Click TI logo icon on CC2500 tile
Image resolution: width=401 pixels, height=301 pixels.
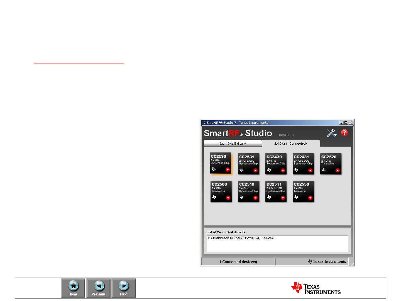[x=214, y=197]
